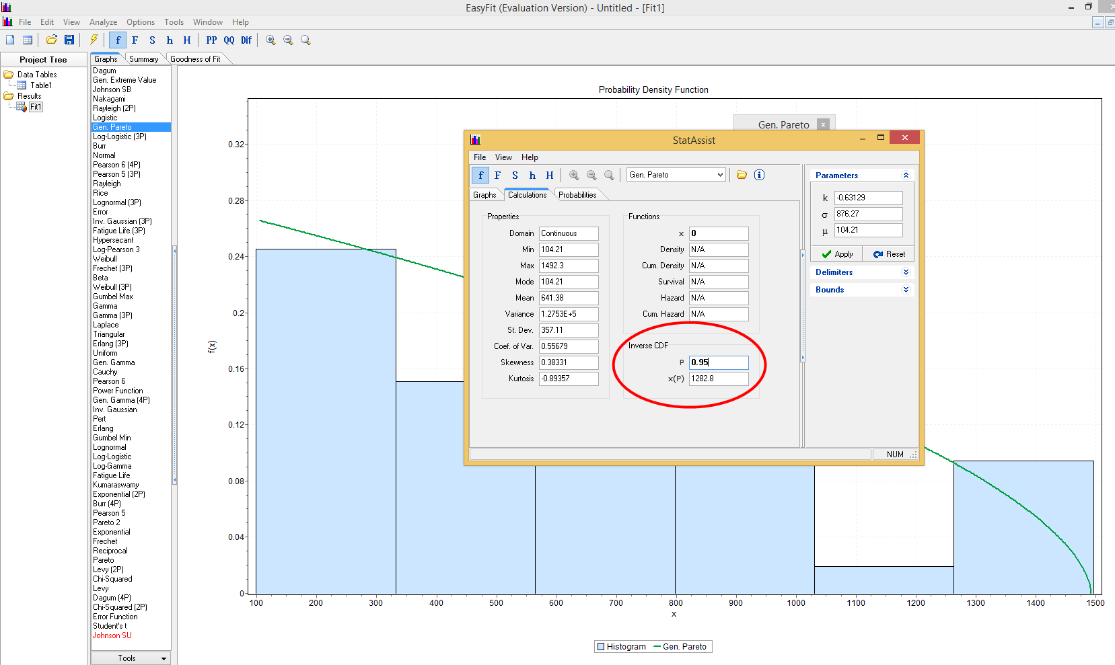This screenshot has height=665, width=1115.
Task: Open the P-P plot (PP) in main toolbar
Action: tap(211, 40)
